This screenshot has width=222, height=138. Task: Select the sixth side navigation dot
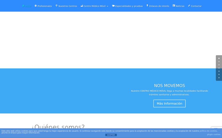click(219, 75)
